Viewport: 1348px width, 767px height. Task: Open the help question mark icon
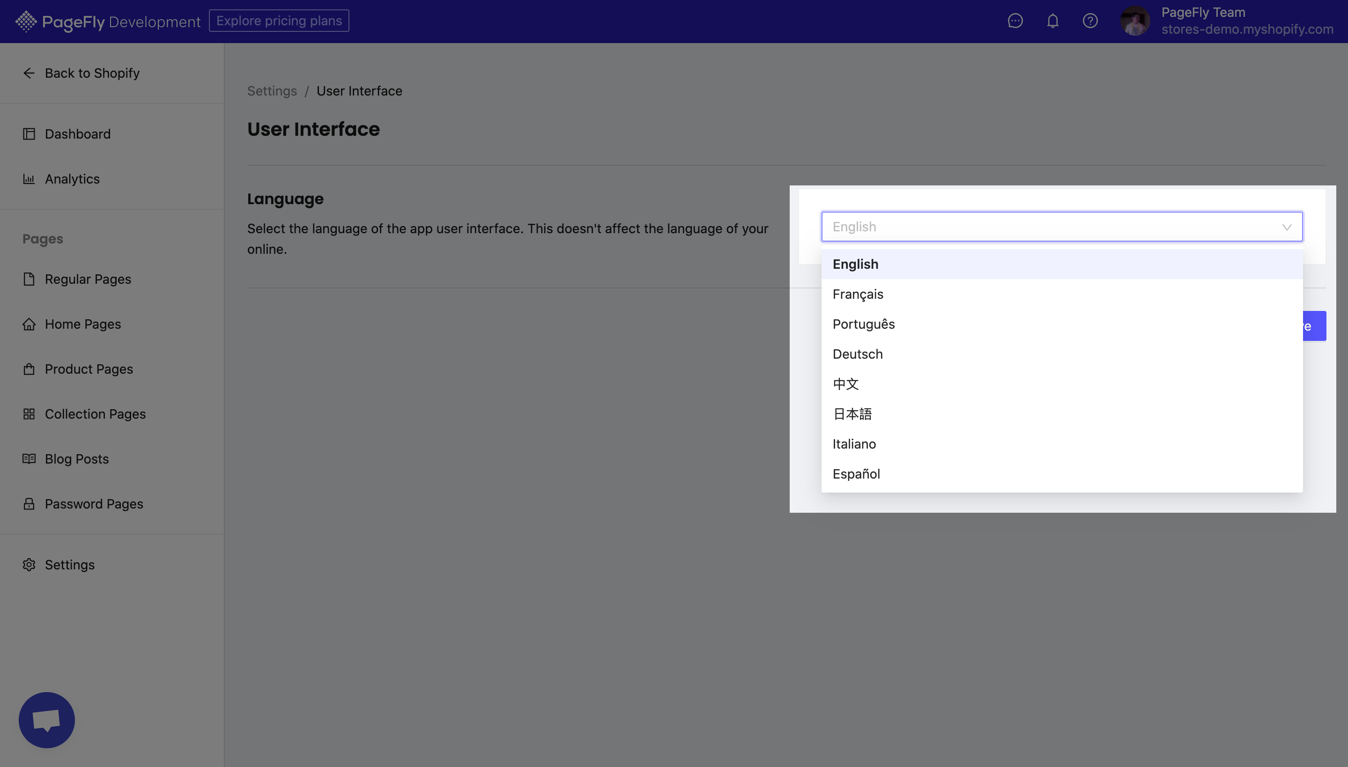pos(1090,21)
